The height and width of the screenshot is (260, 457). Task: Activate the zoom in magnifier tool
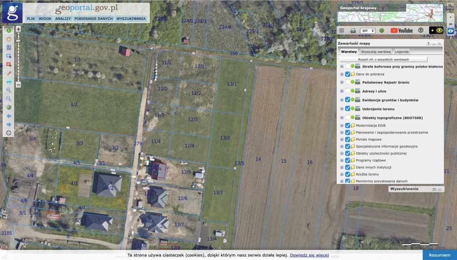click(x=9, y=90)
